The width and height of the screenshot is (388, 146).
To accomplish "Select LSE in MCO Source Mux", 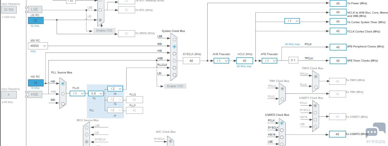I will (87, 127).
